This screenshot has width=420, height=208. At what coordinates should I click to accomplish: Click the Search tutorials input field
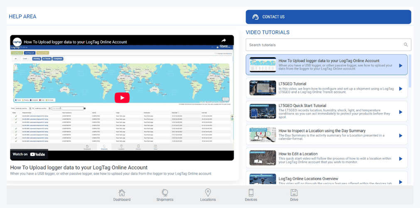328,45
